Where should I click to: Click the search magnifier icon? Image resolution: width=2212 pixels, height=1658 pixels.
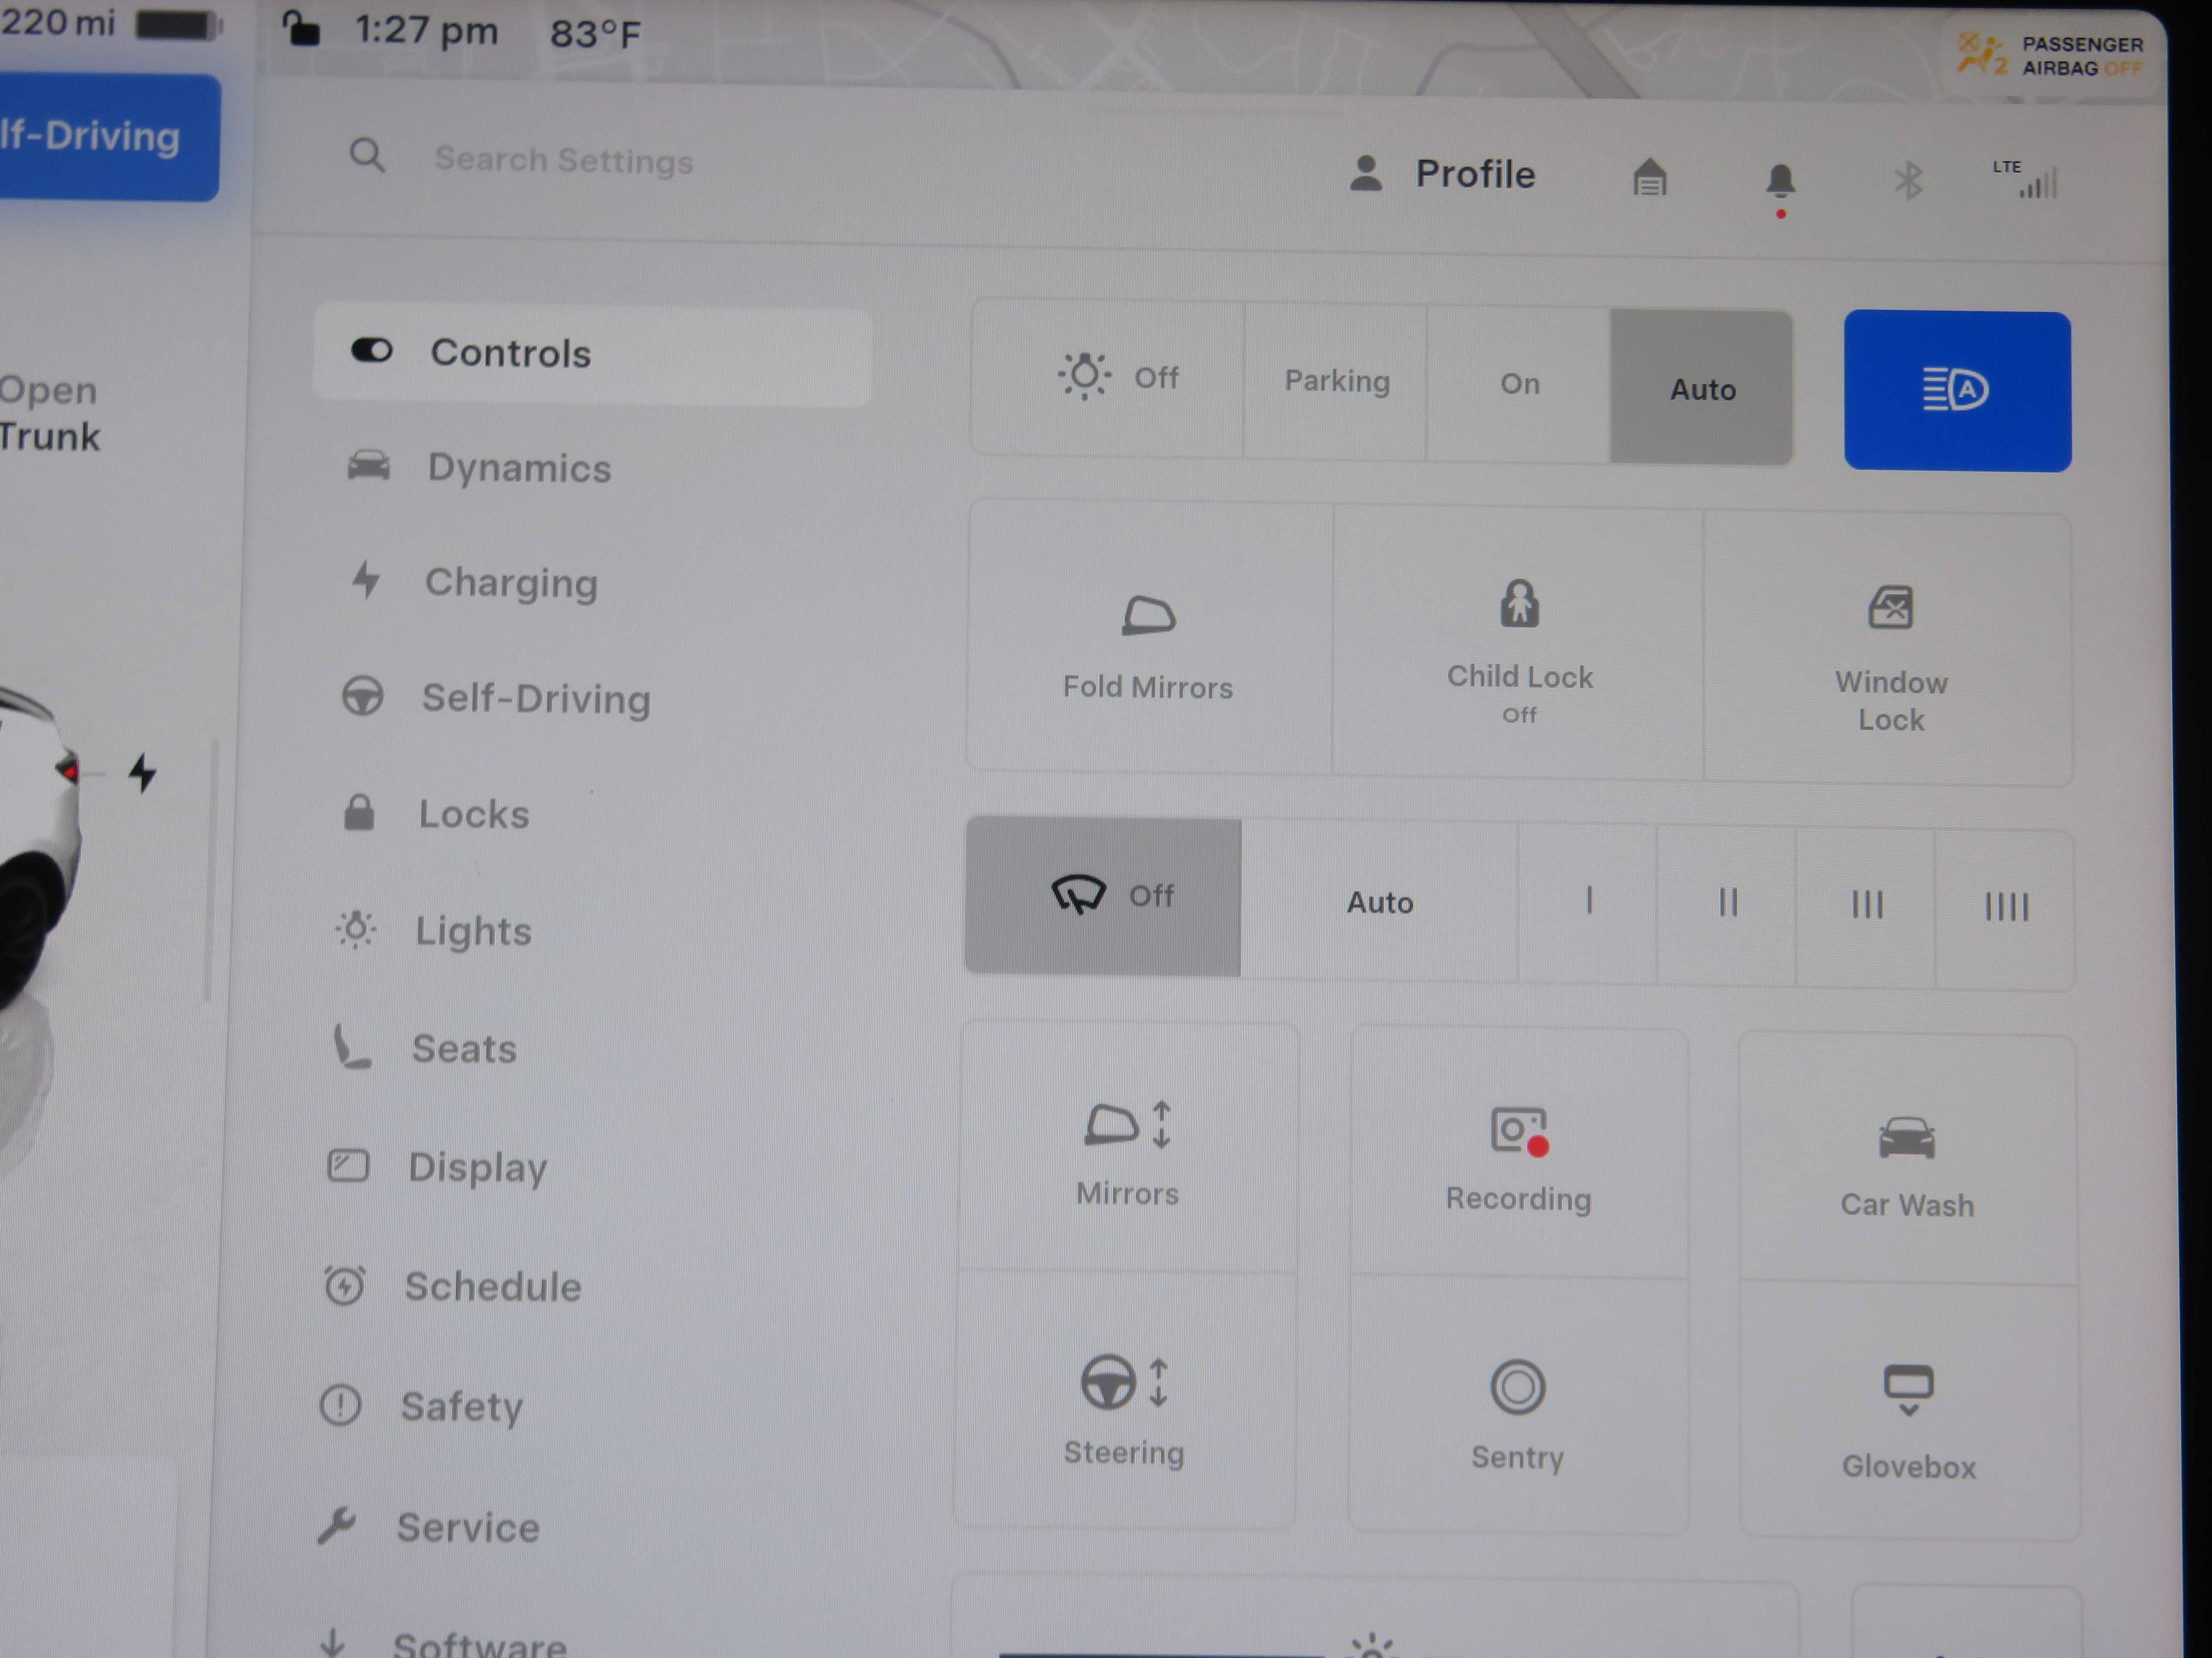pyautogui.click(x=367, y=155)
